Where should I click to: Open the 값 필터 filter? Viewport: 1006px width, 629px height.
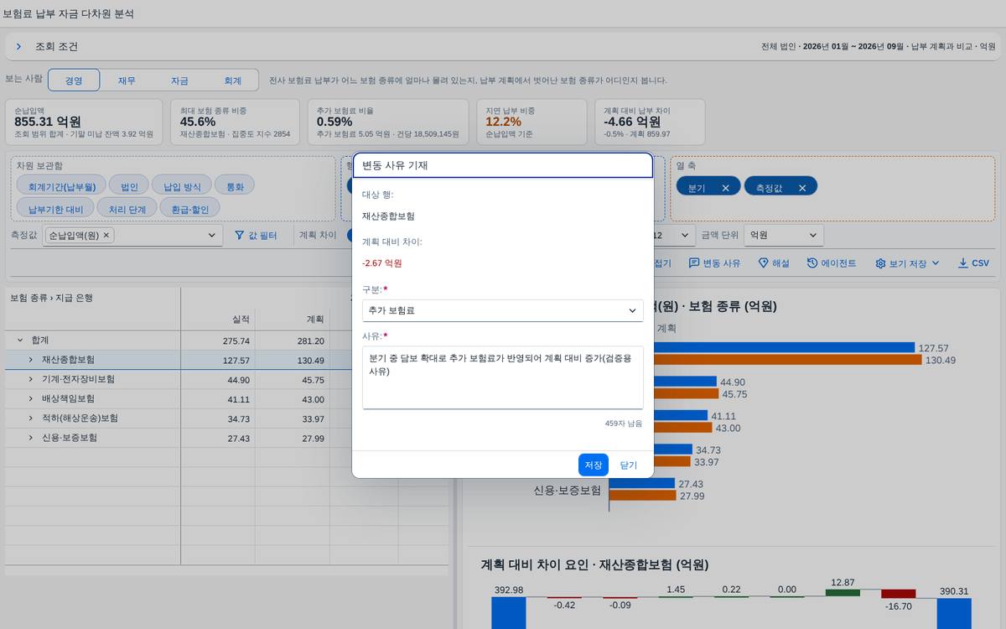point(256,236)
